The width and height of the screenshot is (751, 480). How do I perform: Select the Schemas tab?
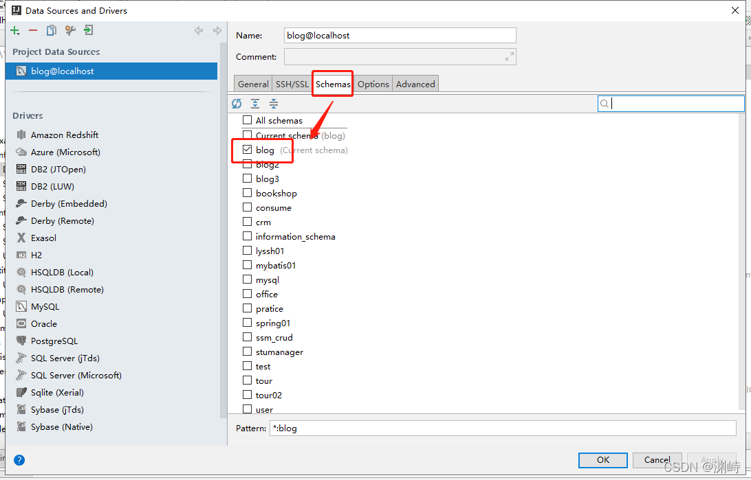(333, 84)
